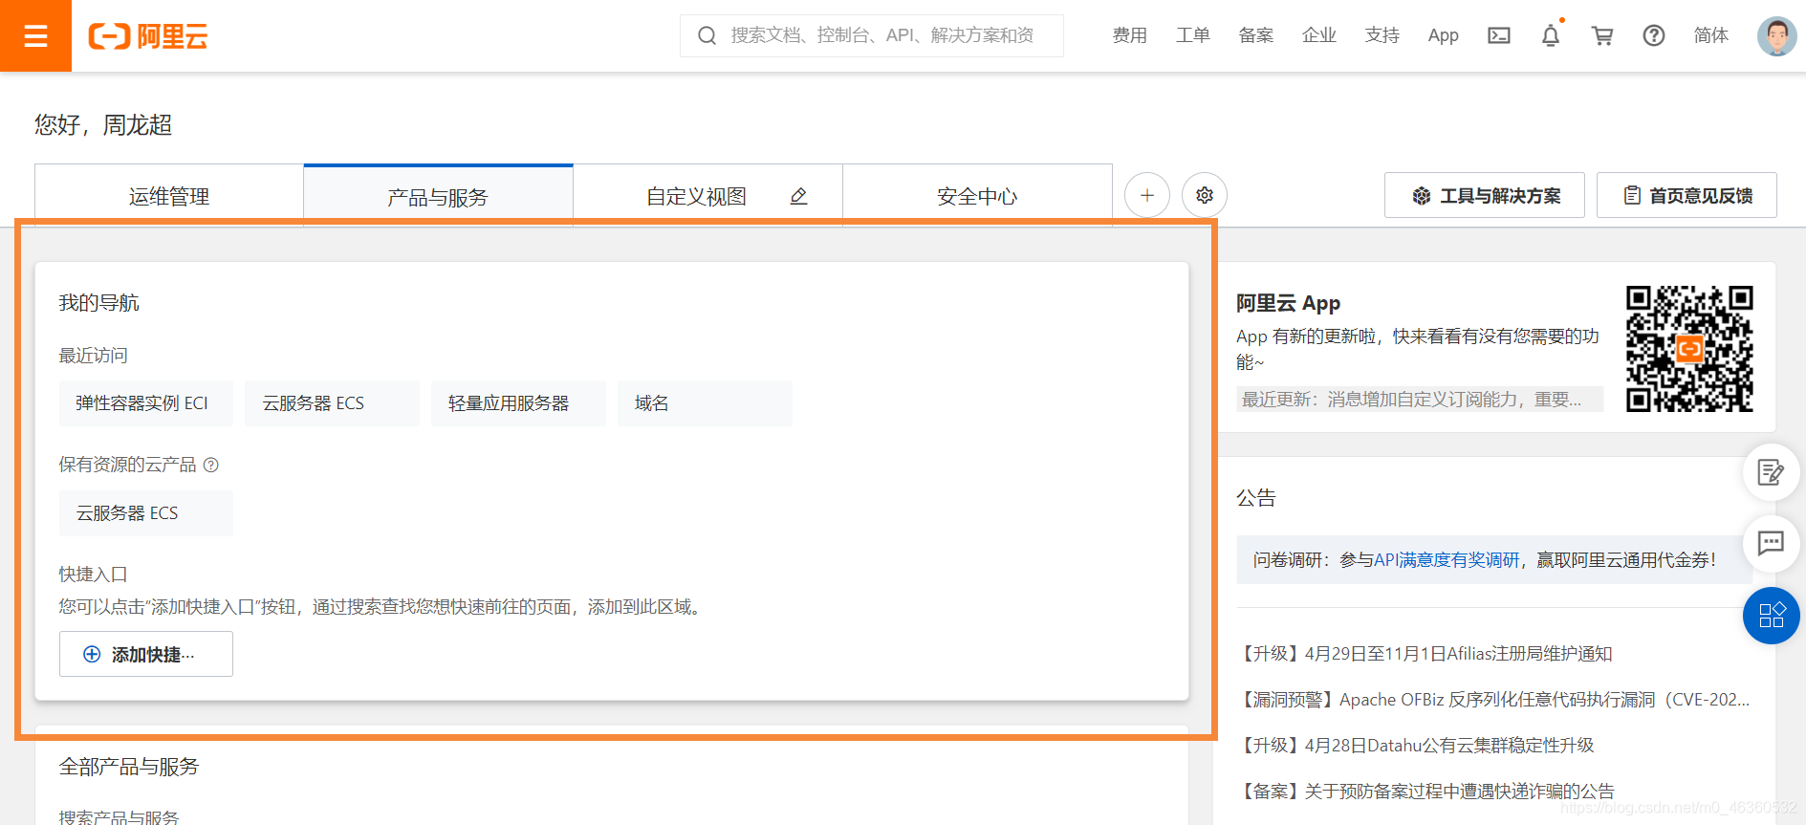1806x825 pixels.
Task: Switch to the 自定义视图 tab
Action: click(696, 196)
